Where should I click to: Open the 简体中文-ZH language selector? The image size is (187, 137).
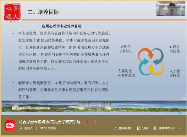coord(167,128)
